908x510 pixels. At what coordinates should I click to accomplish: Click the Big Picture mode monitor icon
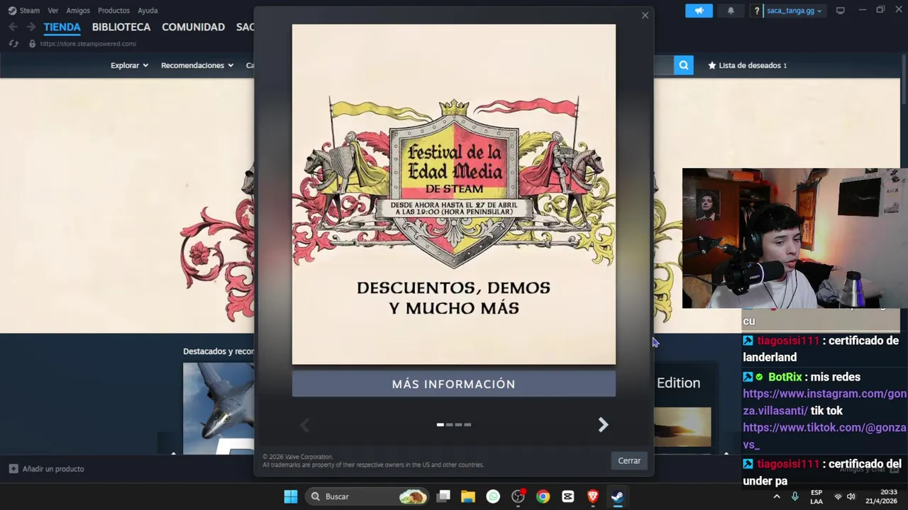coord(841,11)
